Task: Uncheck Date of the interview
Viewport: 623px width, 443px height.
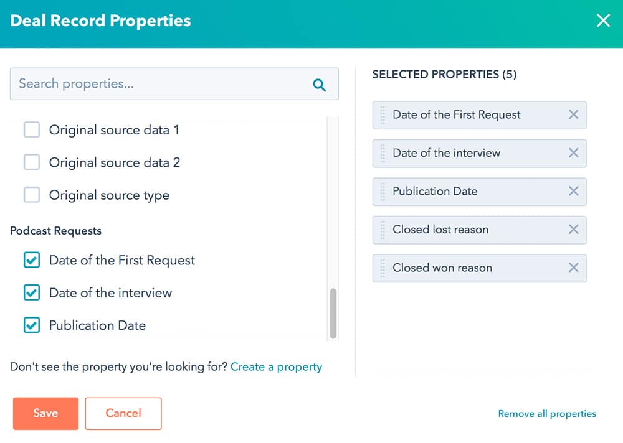Action: pos(32,292)
